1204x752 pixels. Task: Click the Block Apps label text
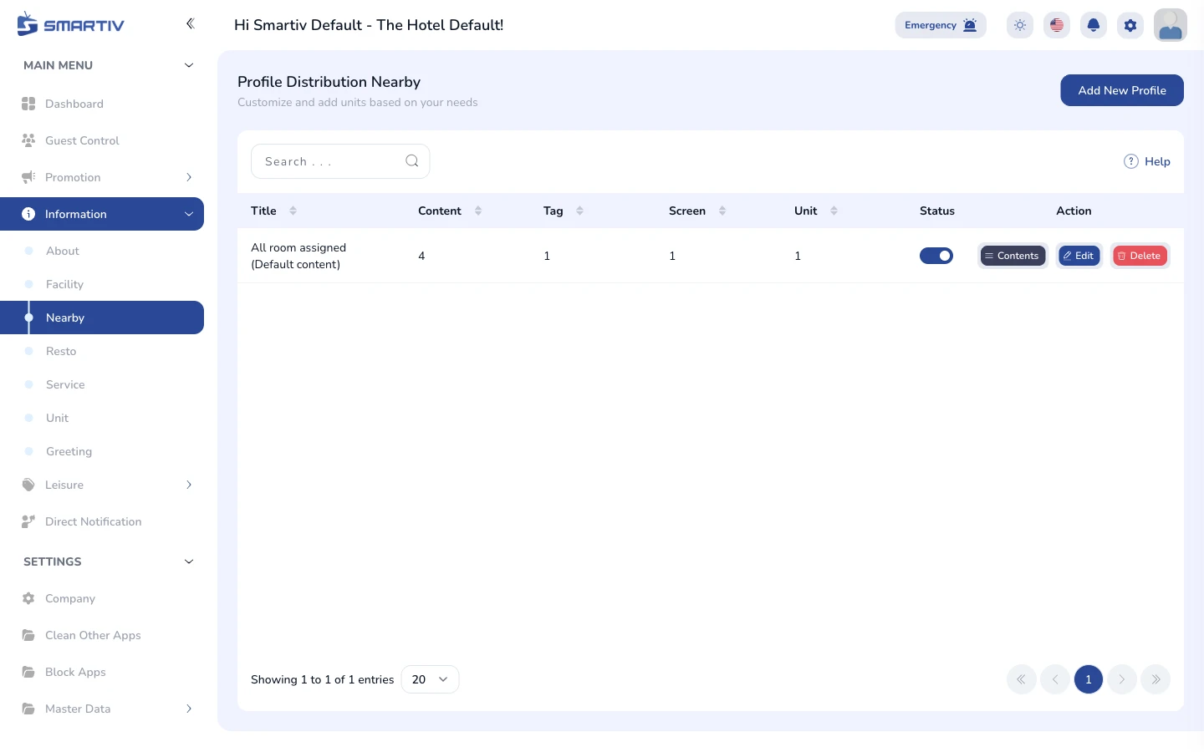pyautogui.click(x=75, y=672)
